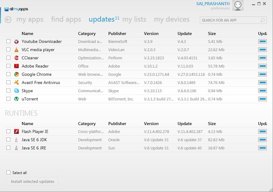Enable the Select all checkbox
Image resolution: width=273 pixels, height=192 pixels.
[x=8, y=172]
